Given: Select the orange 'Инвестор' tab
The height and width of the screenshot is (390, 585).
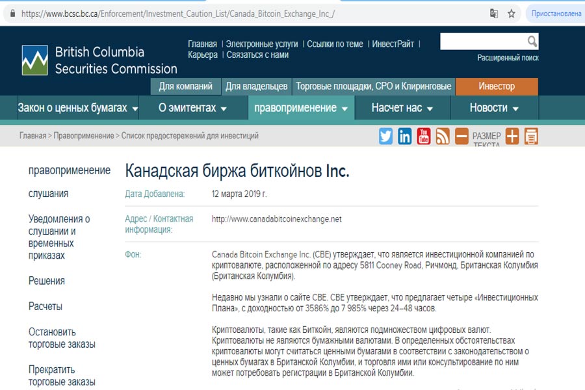Looking at the screenshot, I should point(497,86).
